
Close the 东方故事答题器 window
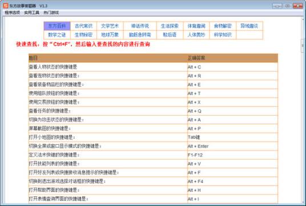(x=298, y=6)
